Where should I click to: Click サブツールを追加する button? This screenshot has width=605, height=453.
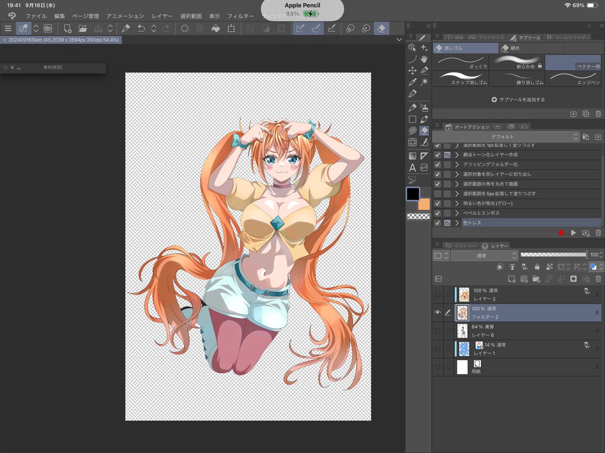tap(518, 100)
